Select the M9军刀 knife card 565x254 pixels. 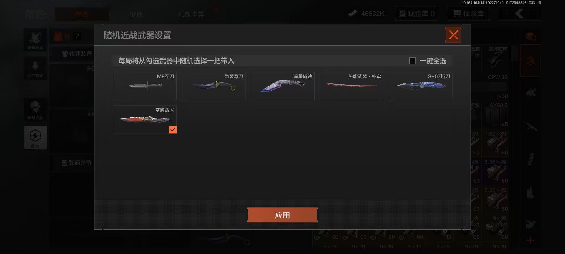145,86
